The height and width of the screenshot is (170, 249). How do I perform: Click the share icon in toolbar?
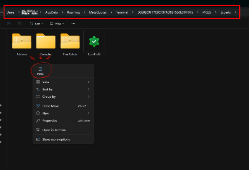pyautogui.click(x=9, y=24)
